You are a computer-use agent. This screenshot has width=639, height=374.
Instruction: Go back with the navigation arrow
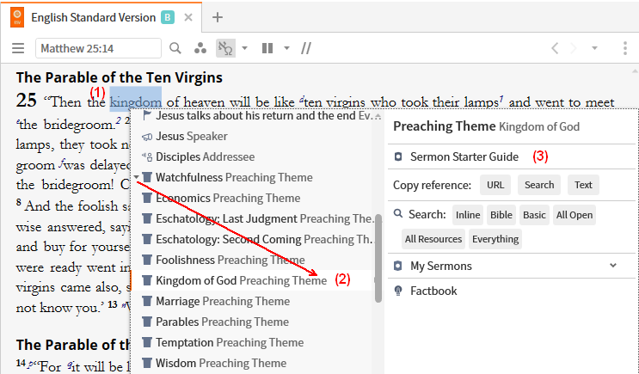(555, 48)
